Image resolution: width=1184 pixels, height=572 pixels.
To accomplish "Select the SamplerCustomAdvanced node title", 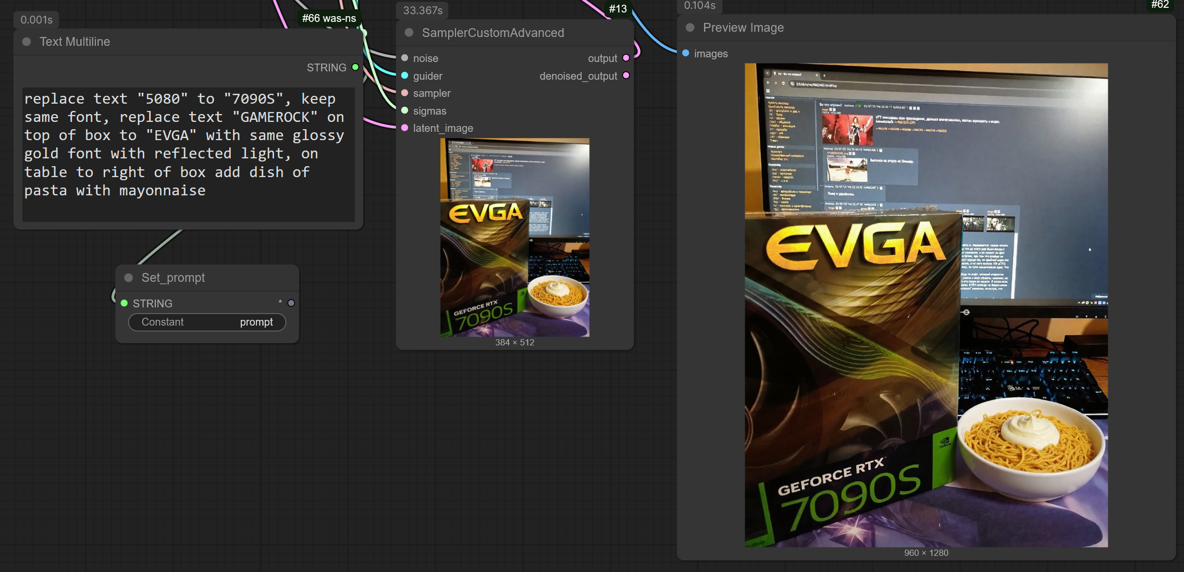I will click(x=493, y=33).
